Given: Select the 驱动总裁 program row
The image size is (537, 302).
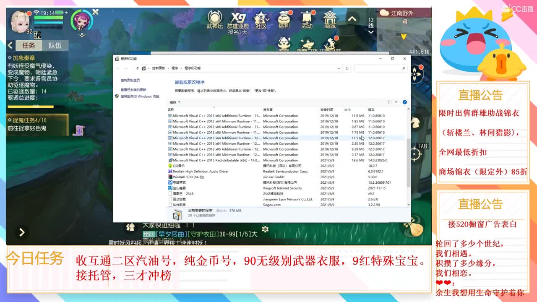Looking at the screenshot, I should 287,199.
